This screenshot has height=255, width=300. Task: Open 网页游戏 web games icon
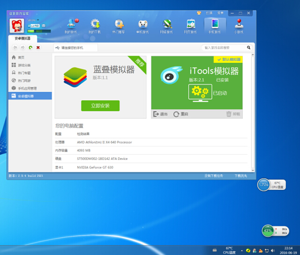click(190, 26)
